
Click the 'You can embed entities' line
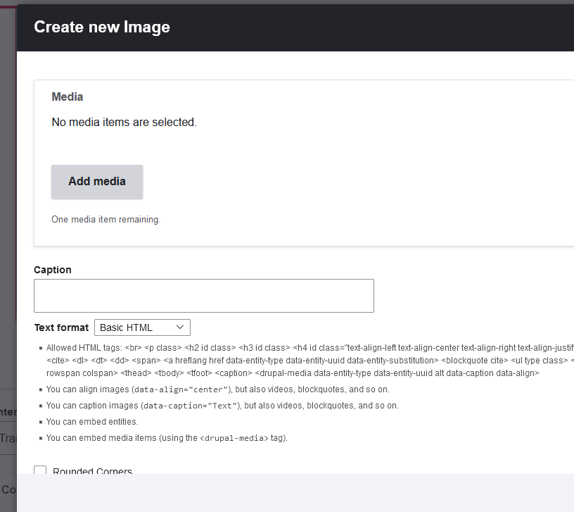tap(94, 421)
